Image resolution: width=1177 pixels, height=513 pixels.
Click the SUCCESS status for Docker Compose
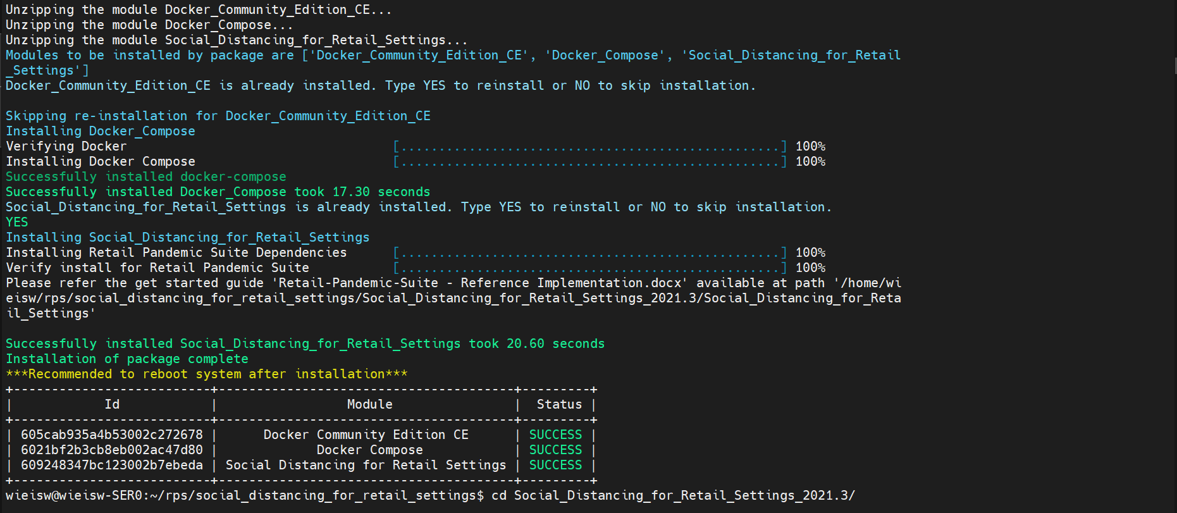tap(555, 450)
